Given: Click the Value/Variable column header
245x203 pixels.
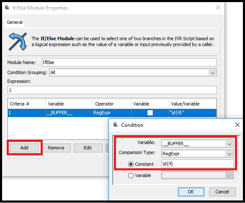Looking at the screenshot, I should [192, 104].
